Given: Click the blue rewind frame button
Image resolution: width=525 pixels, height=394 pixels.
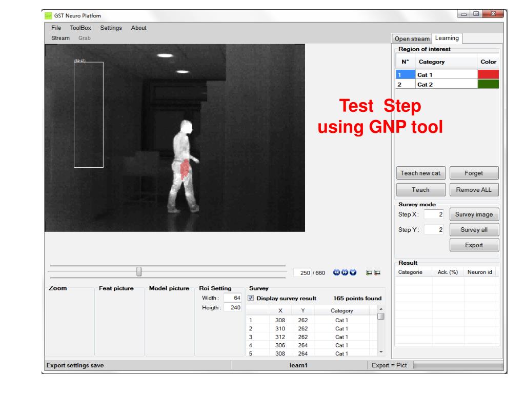Looking at the screenshot, I should point(336,272).
